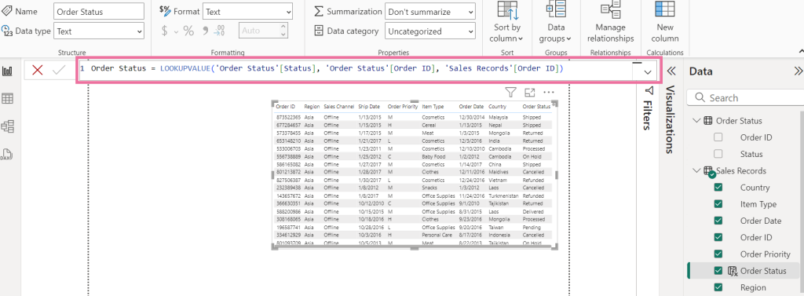The image size is (804, 296).
Task: Click the Order Priority column header
Action: coord(403,107)
